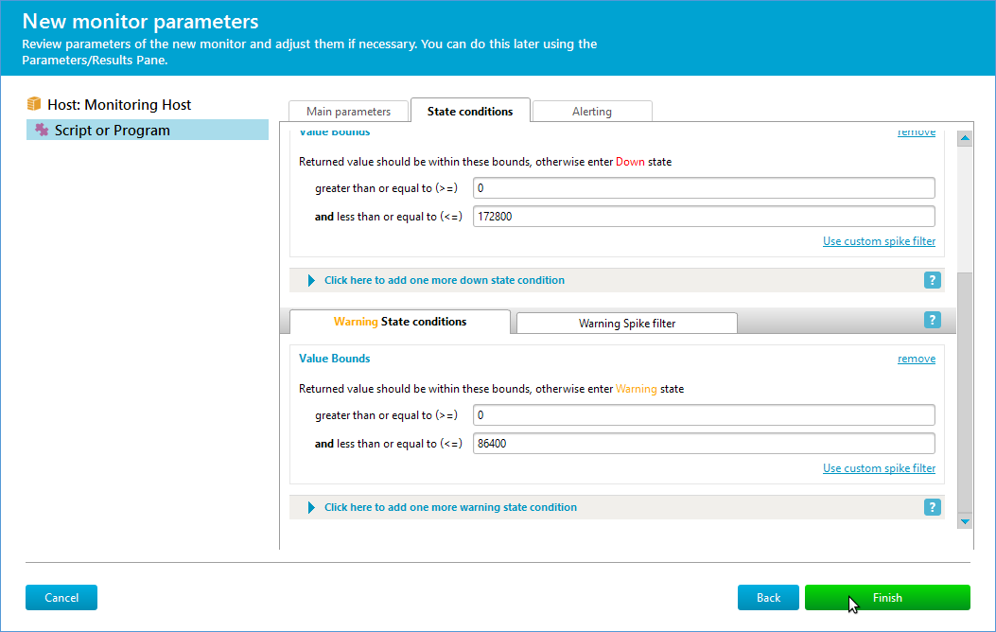Click the Warning upper bound field 86400
The height and width of the screenshot is (632, 996).
tap(704, 444)
